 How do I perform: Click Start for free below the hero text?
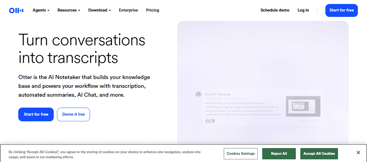36,115
